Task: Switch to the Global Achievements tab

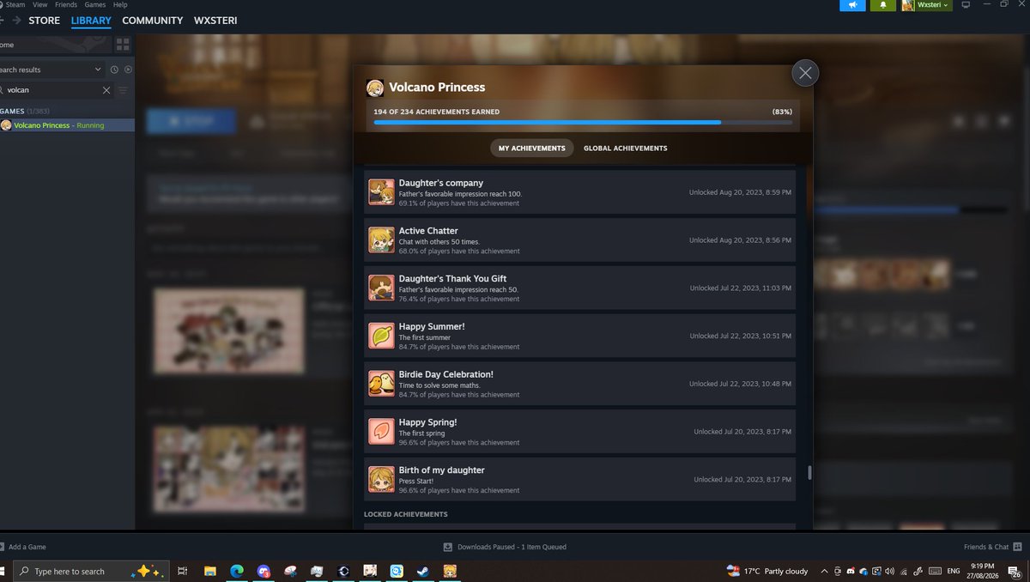Action: click(625, 149)
